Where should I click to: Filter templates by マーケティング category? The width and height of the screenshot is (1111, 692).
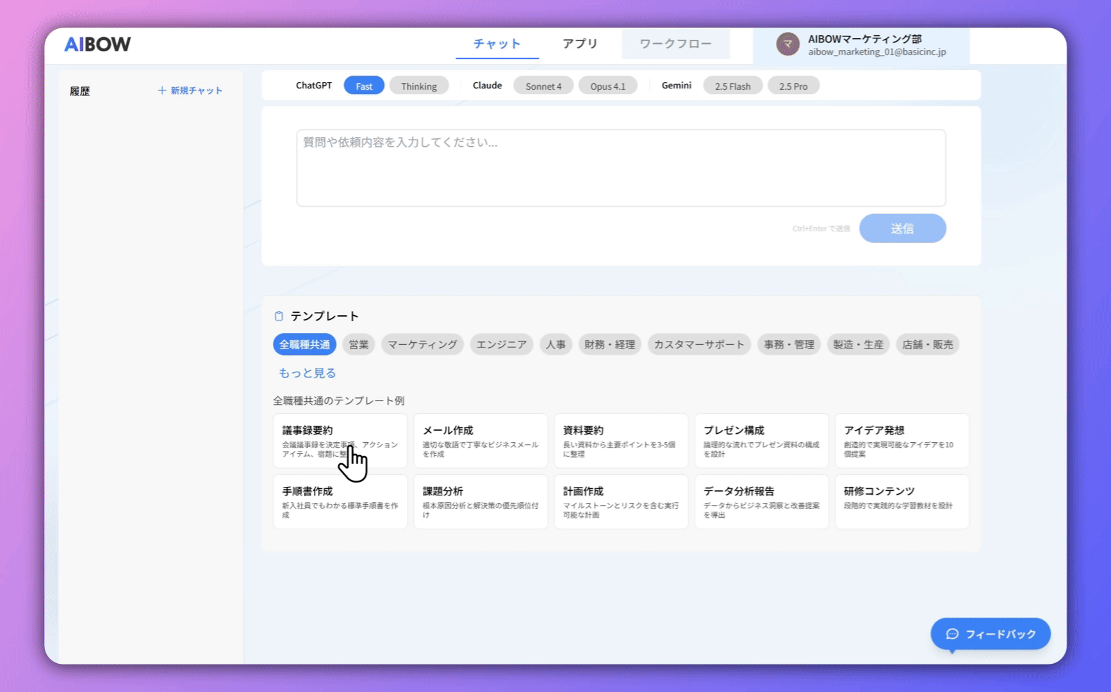pos(422,345)
